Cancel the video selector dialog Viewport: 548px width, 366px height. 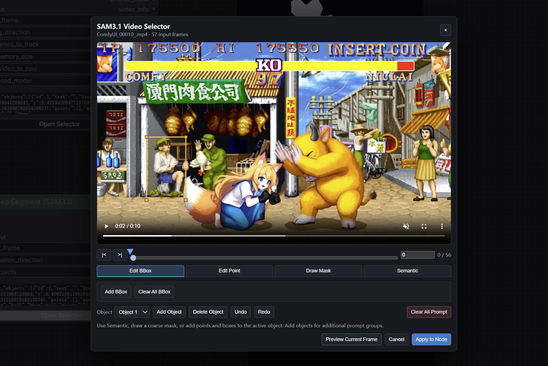click(x=396, y=339)
